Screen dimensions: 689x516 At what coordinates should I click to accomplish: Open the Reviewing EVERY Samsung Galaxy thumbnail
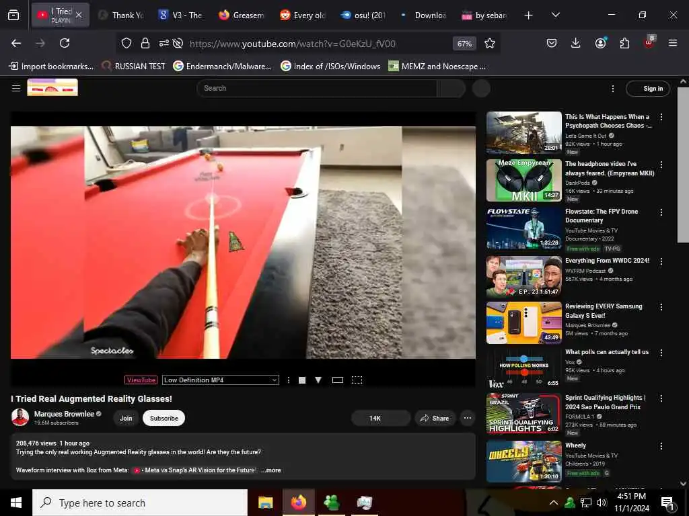pyautogui.click(x=523, y=322)
